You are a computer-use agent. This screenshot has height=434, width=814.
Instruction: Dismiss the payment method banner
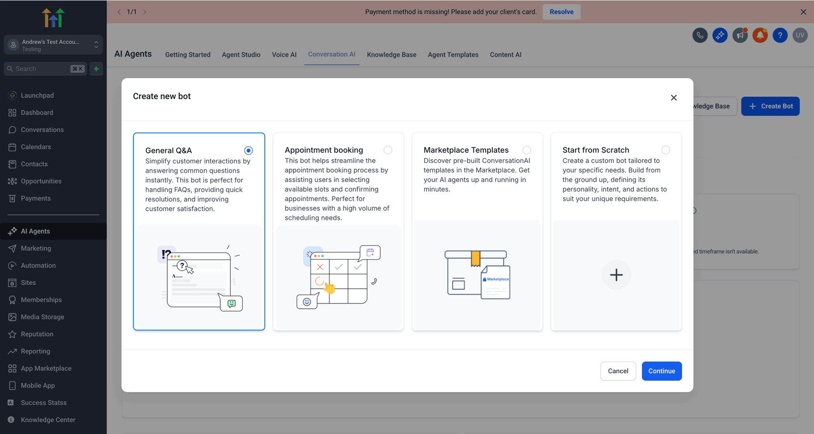[x=803, y=12]
